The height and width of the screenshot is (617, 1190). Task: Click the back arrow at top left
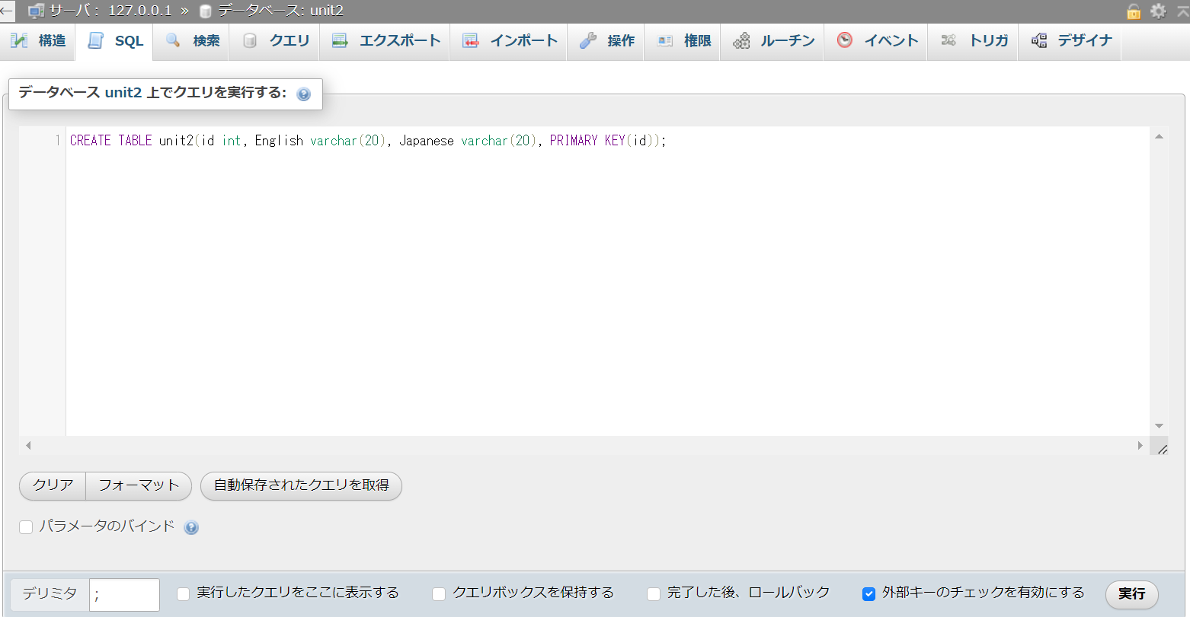pyautogui.click(x=7, y=11)
